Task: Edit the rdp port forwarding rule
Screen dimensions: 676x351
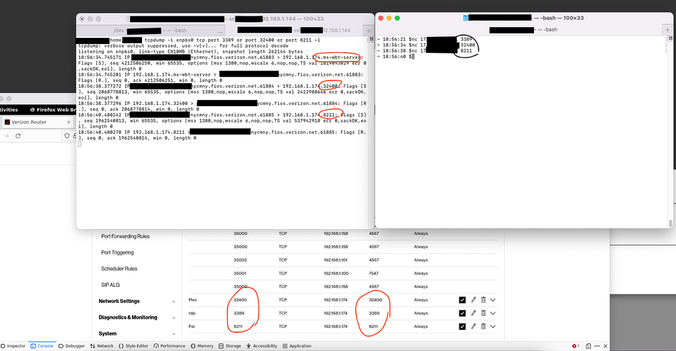Action: [474, 313]
